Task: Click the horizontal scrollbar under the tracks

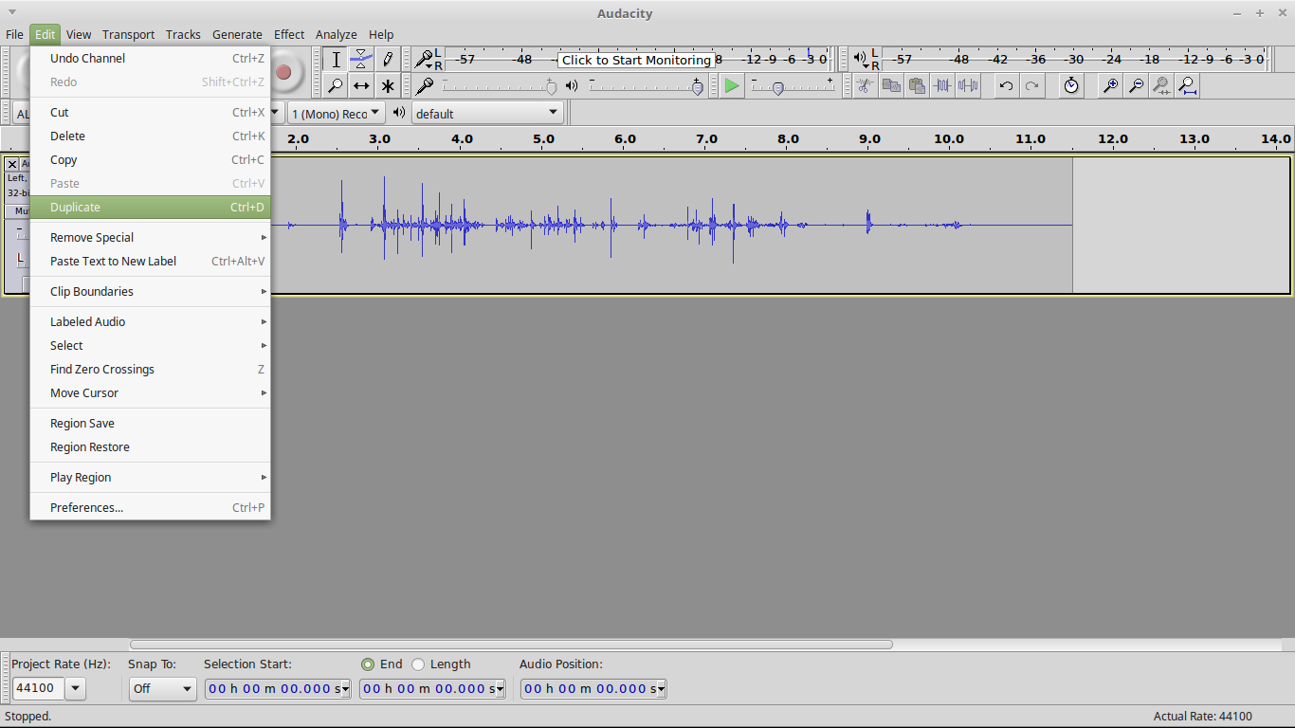Action: tap(511, 645)
